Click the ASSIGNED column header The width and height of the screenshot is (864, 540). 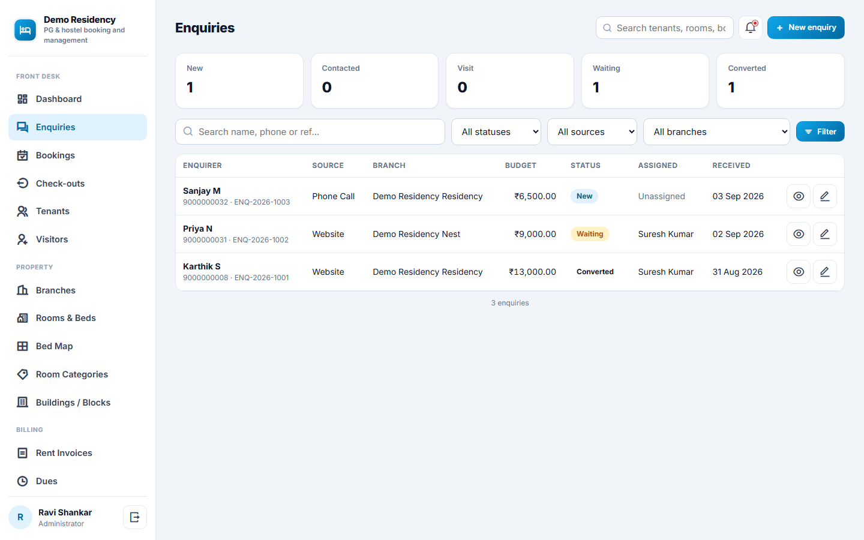pos(658,166)
